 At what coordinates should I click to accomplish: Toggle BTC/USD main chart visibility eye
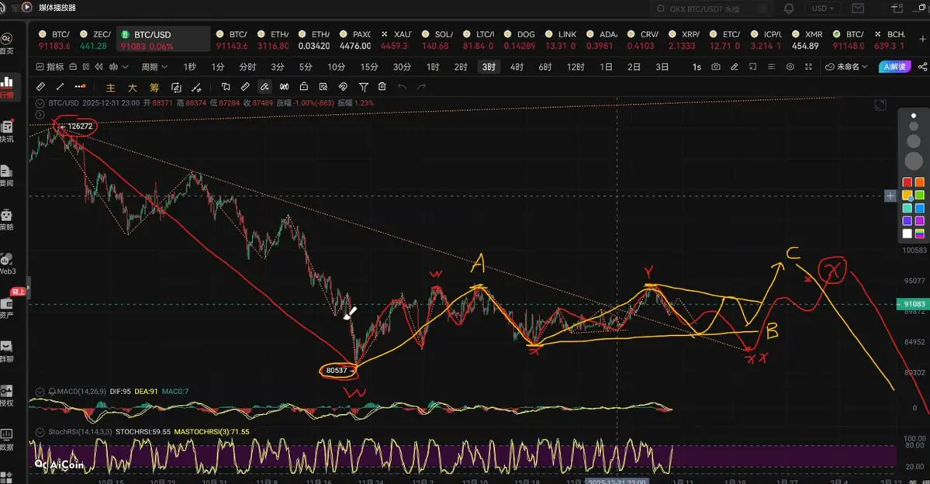point(40,103)
